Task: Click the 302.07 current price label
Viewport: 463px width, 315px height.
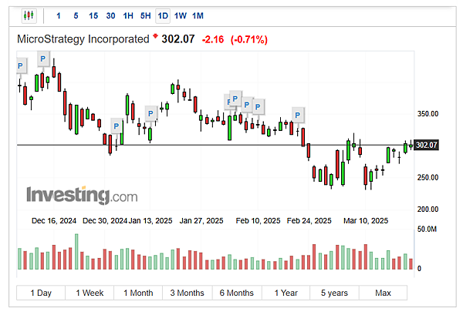Action: pos(427,145)
